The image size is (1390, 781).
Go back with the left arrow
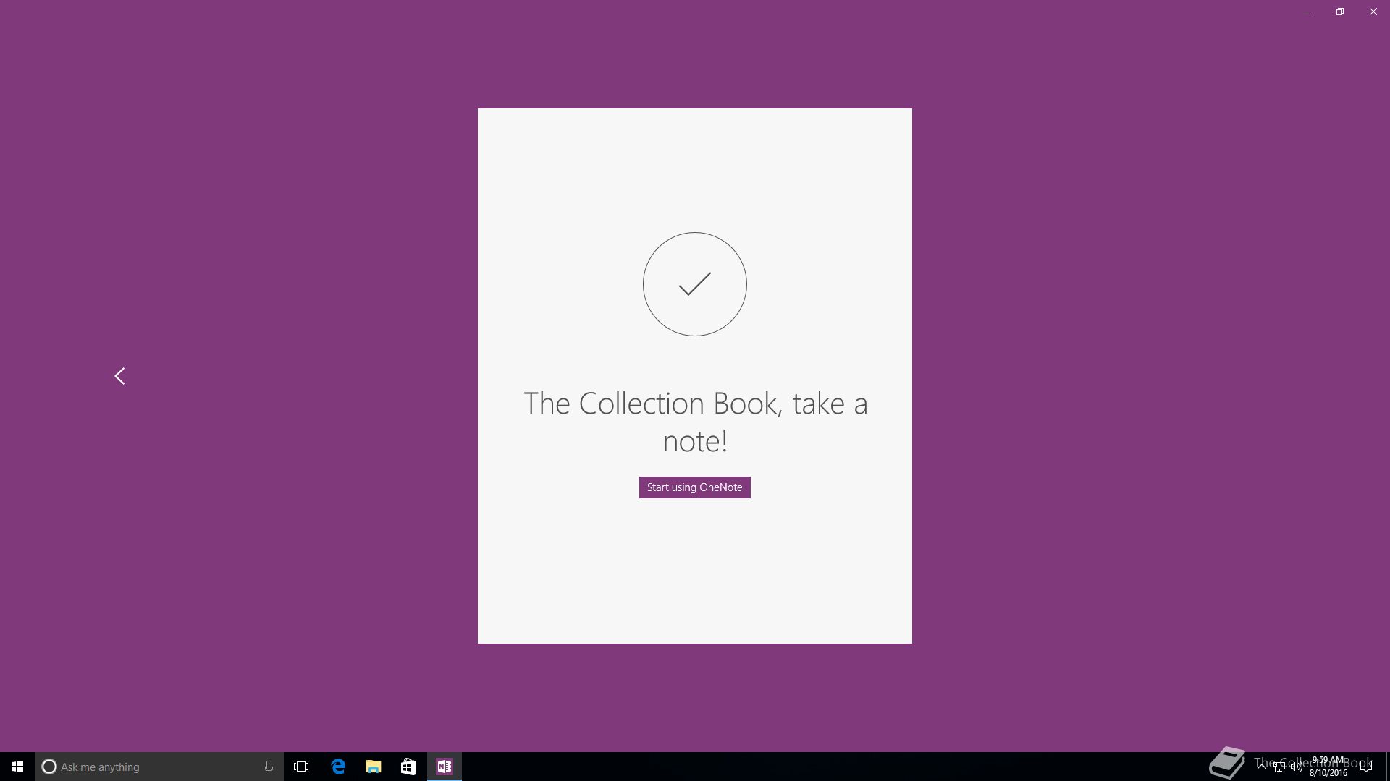point(119,376)
